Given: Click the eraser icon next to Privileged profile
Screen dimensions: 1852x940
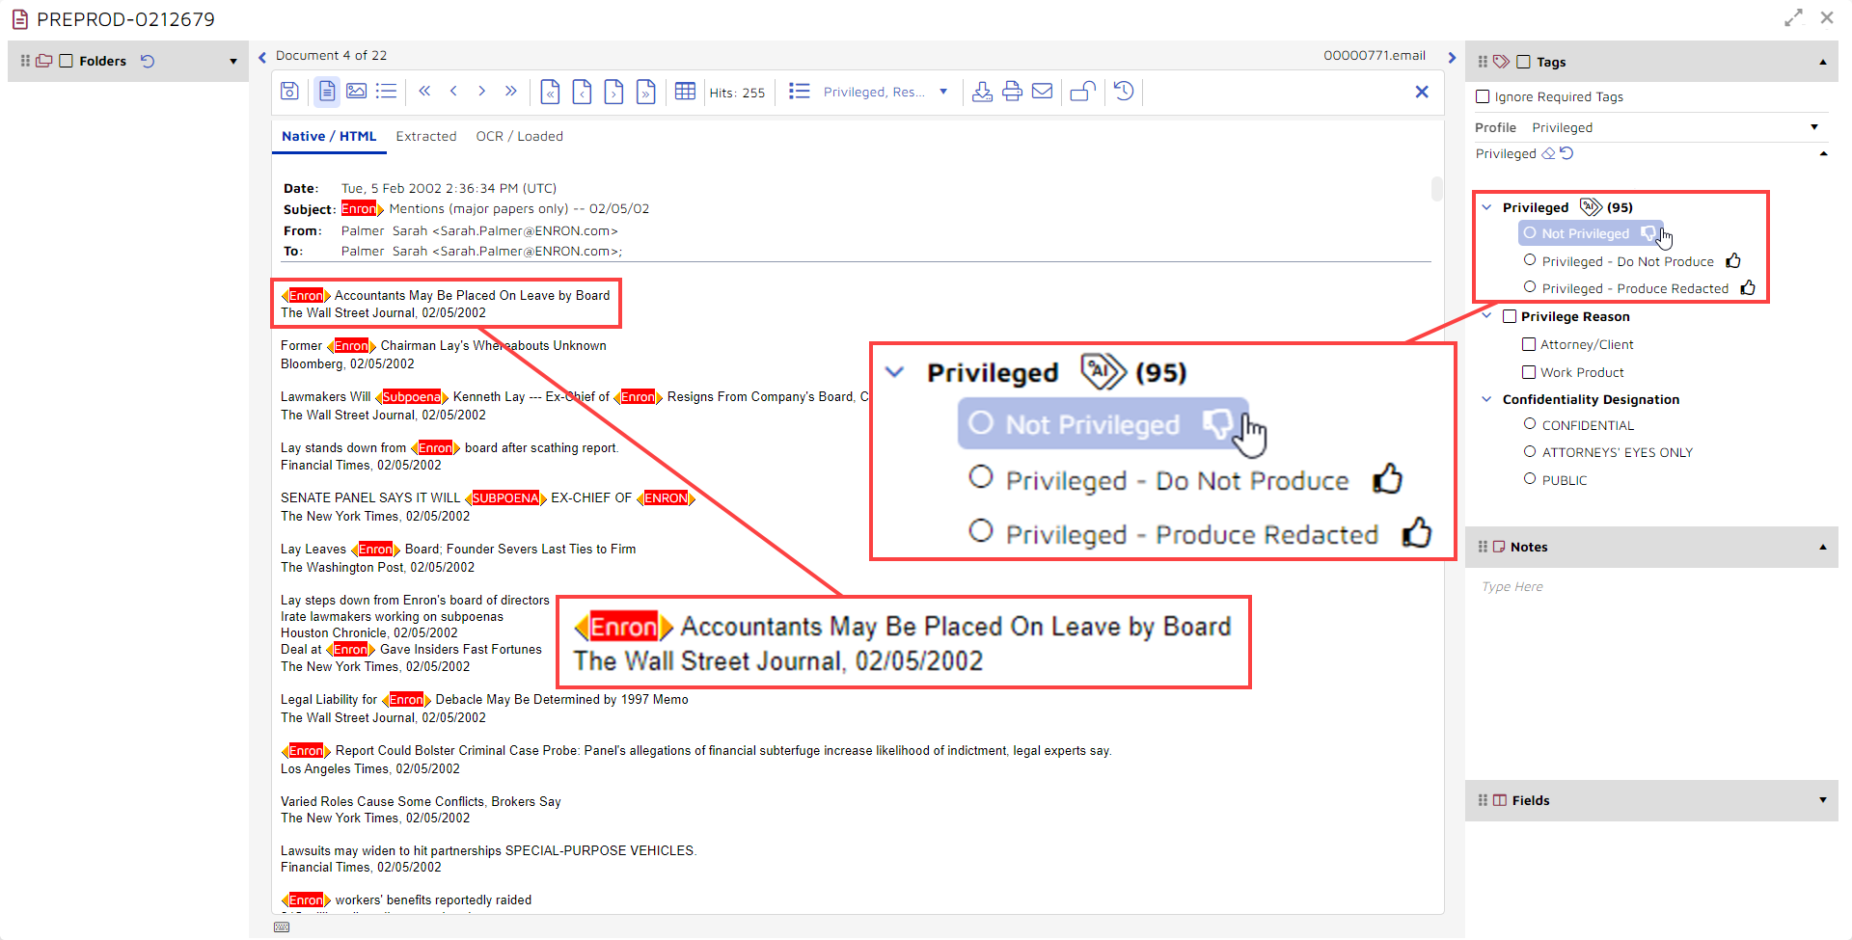Looking at the screenshot, I should tap(1548, 153).
